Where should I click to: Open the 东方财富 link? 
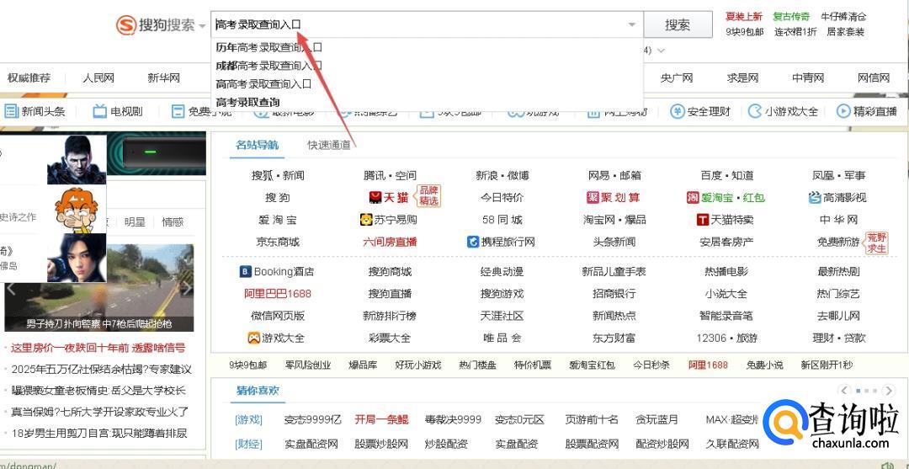(x=614, y=338)
